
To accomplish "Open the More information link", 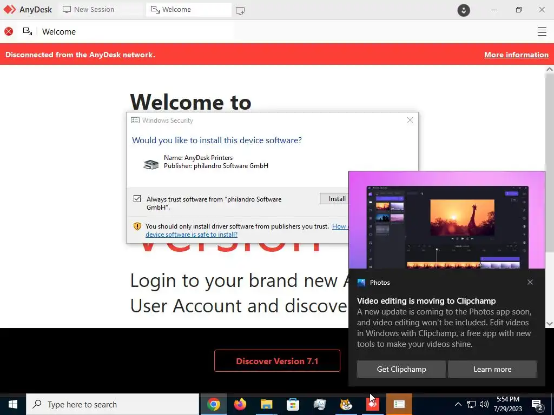I will click(516, 55).
